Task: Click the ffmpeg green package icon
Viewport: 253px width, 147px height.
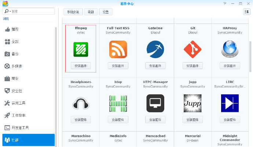Action: 81,49
